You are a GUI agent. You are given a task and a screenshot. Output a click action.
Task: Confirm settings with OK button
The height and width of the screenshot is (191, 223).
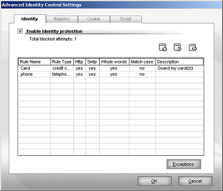click(155, 181)
